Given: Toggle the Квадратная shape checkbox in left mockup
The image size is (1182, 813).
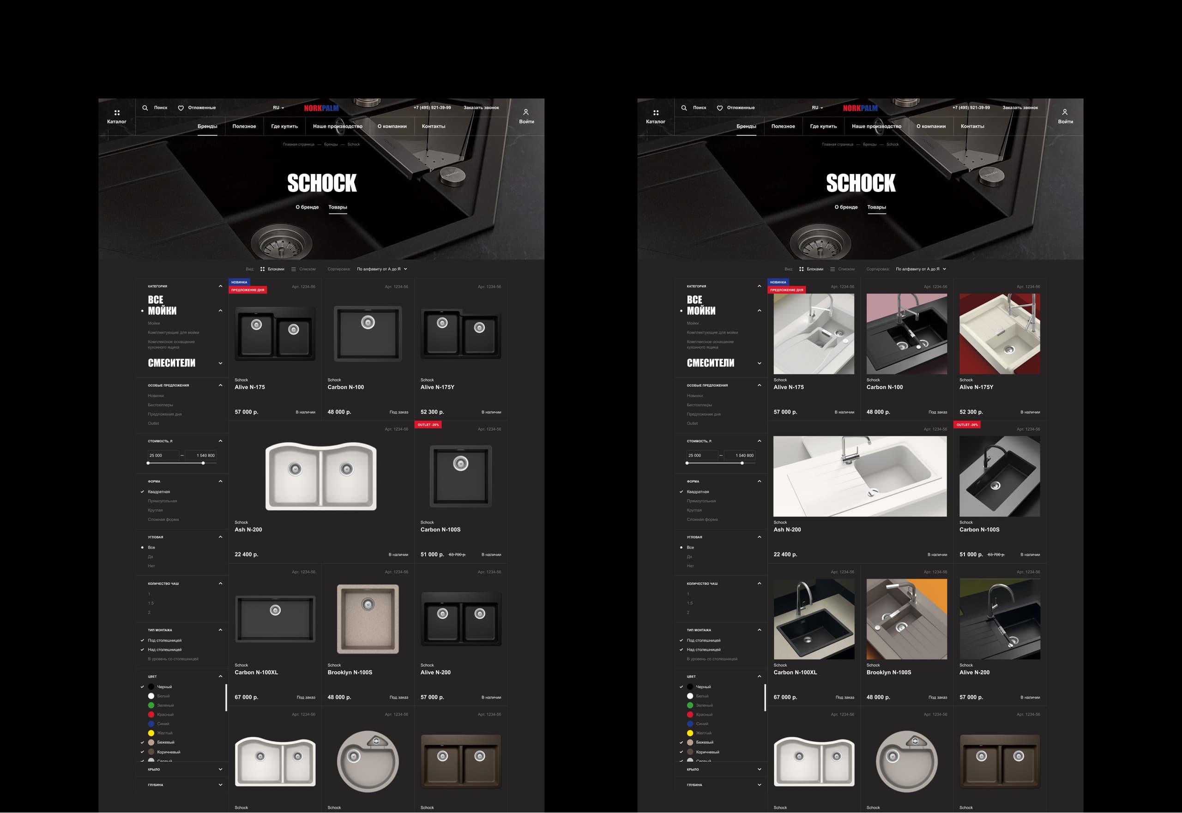Looking at the screenshot, I should point(143,492).
